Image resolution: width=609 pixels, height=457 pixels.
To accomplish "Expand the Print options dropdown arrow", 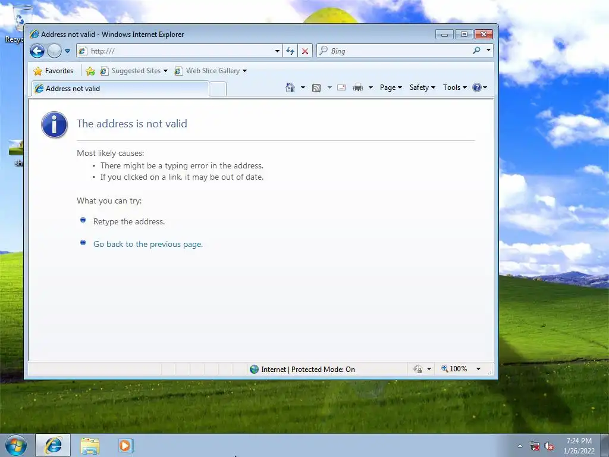I will 371,87.
